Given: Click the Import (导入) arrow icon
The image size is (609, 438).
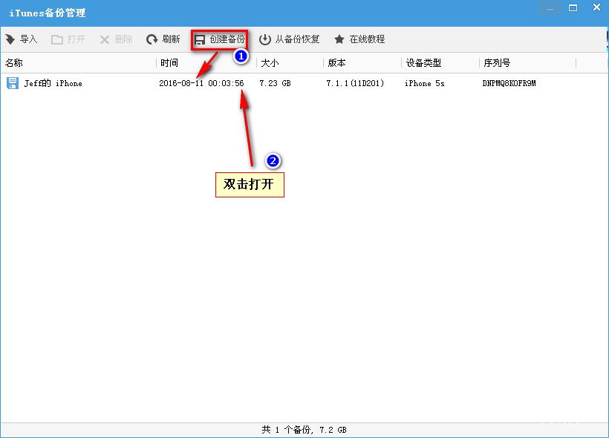Looking at the screenshot, I should 10,39.
